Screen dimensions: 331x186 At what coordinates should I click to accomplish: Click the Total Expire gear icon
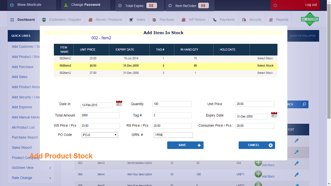click(x=120, y=6)
